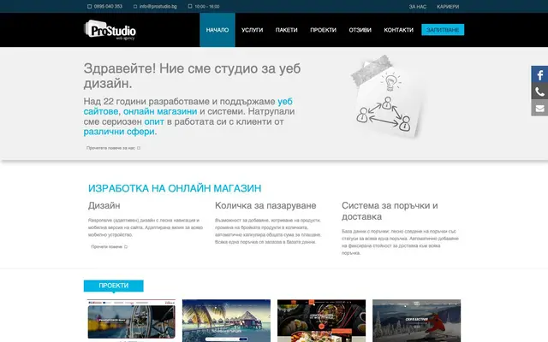Screen dimensions: 548x342
Task: Click the info@prostudio.bg email link
Action: tap(155, 6)
